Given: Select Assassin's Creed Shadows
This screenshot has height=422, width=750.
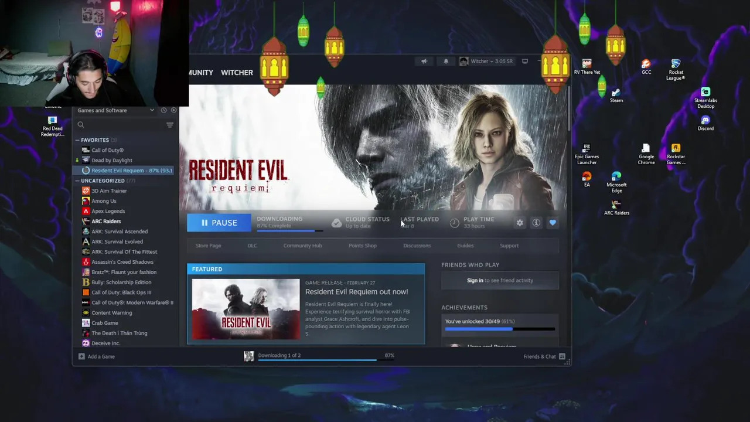Looking at the screenshot, I should [x=122, y=262].
